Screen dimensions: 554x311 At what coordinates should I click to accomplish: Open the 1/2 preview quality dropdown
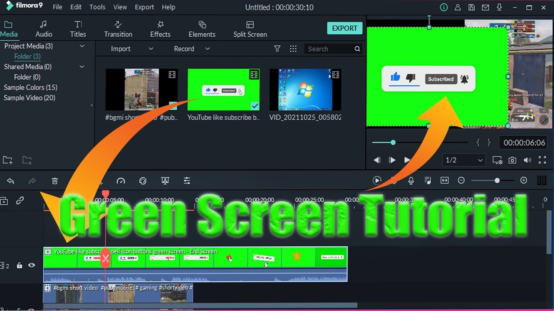click(464, 160)
